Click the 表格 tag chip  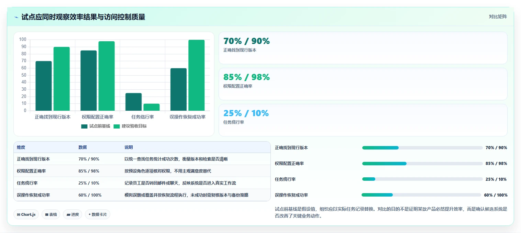click(51, 214)
